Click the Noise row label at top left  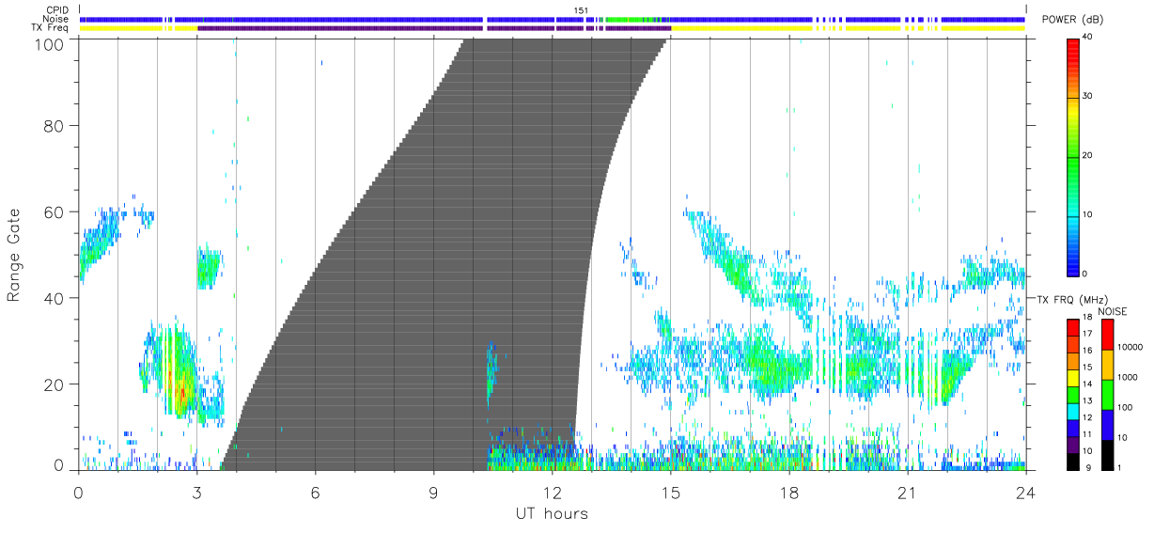[x=55, y=19]
